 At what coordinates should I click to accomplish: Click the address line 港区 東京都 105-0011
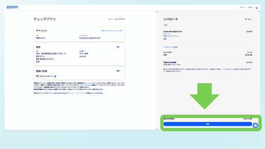(45, 59)
